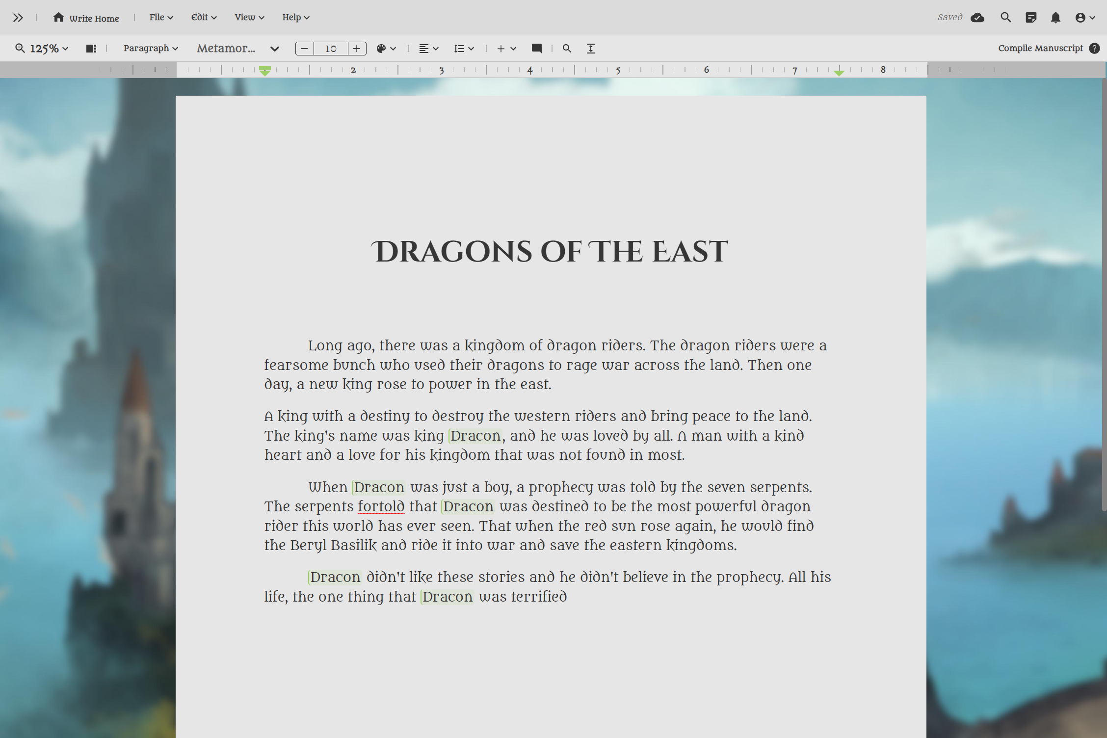Click Compile Manuscript button
Screen dimensions: 1107x738
(x=1040, y=48)
